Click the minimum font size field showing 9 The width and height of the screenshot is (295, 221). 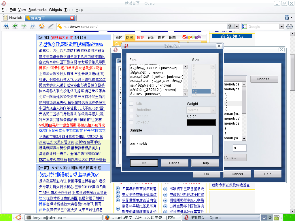tap(239, 148)
